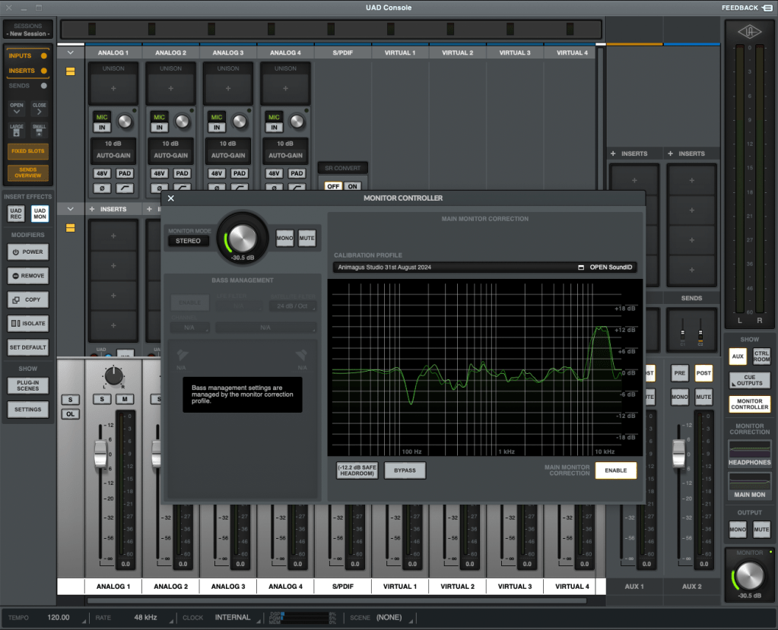Click the AUX 2 fader handle
The image size is (778, 630).
tap(678, 455)
